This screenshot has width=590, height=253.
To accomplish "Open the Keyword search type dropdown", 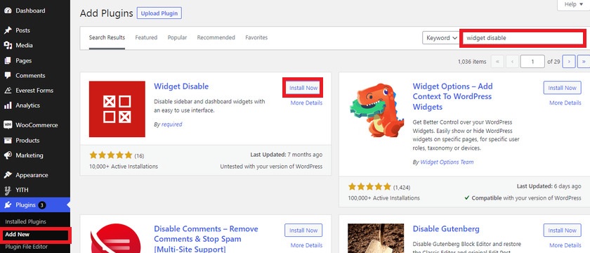I will coord(442,38).
